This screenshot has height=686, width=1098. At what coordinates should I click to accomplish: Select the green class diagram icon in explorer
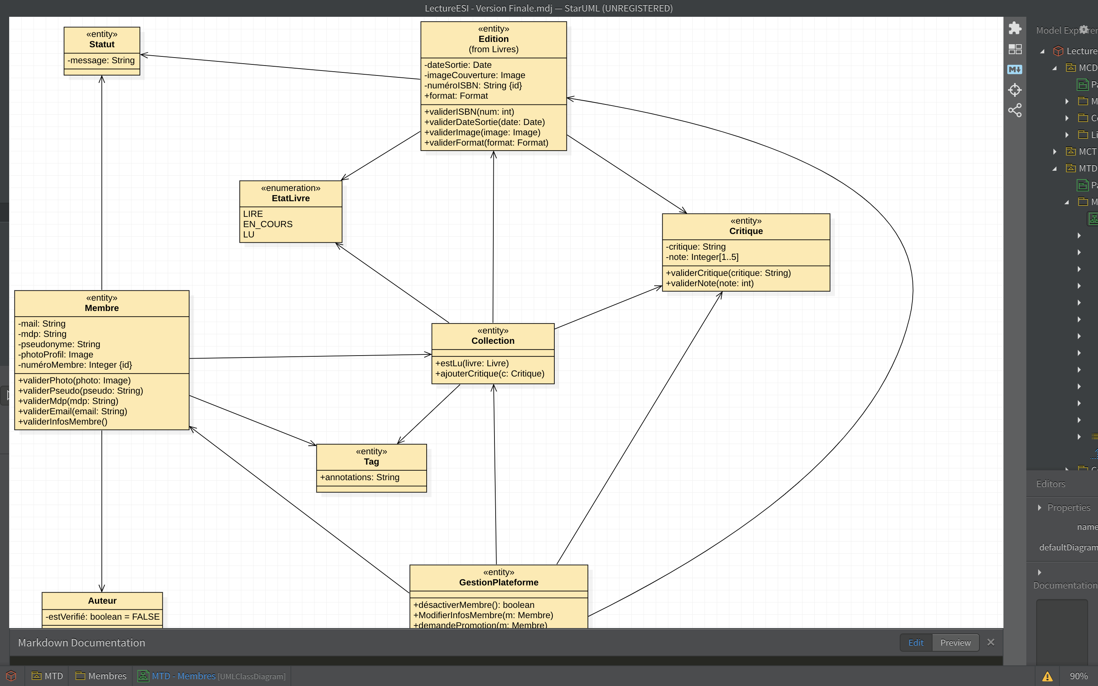tap(1093, 219)
